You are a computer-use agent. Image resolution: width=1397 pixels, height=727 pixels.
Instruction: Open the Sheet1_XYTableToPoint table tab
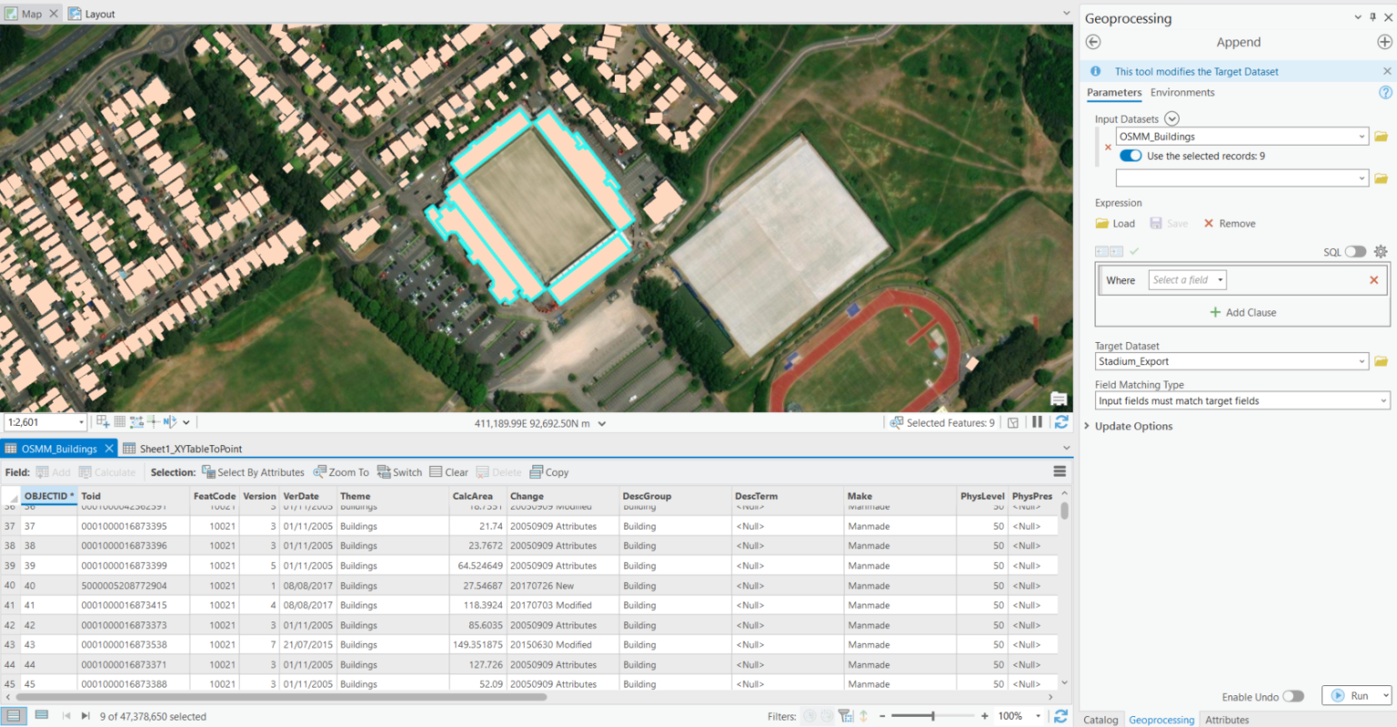point(190,449)
